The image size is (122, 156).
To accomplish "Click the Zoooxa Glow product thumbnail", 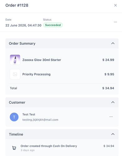I will click(15, 60).
